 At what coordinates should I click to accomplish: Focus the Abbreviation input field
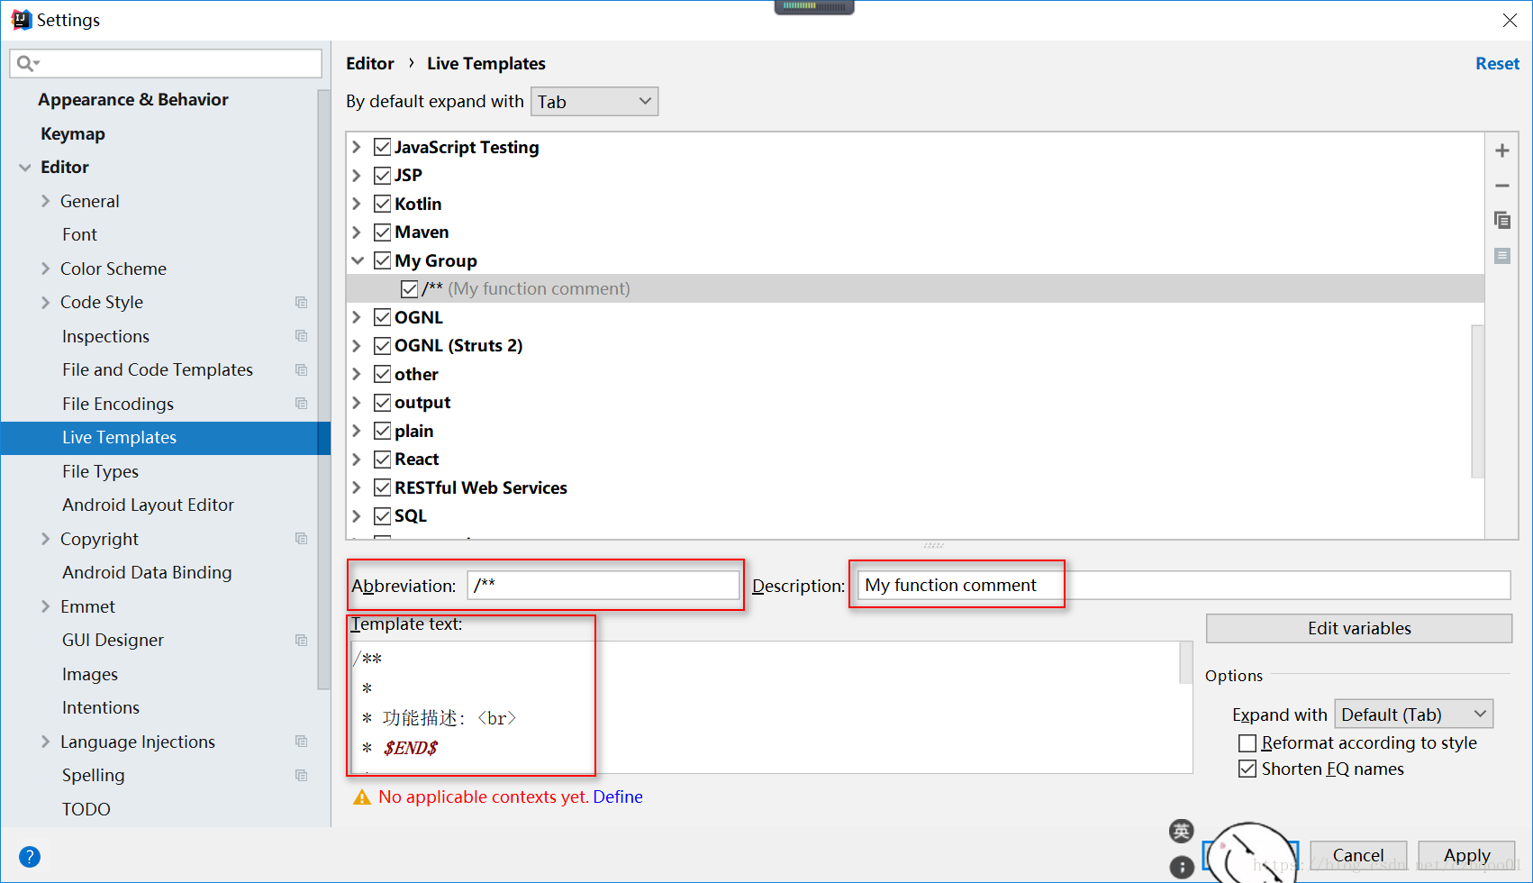(x=603, y=586)
